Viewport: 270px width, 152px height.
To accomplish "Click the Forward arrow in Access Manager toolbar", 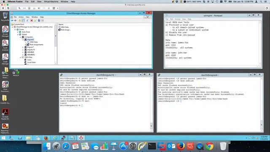I will tap(15, 21).
